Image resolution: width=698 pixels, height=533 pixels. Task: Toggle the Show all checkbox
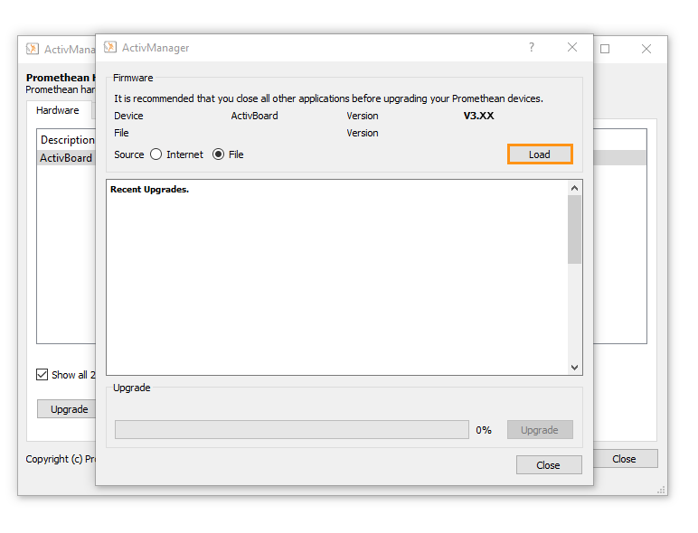tap(42, 375)
